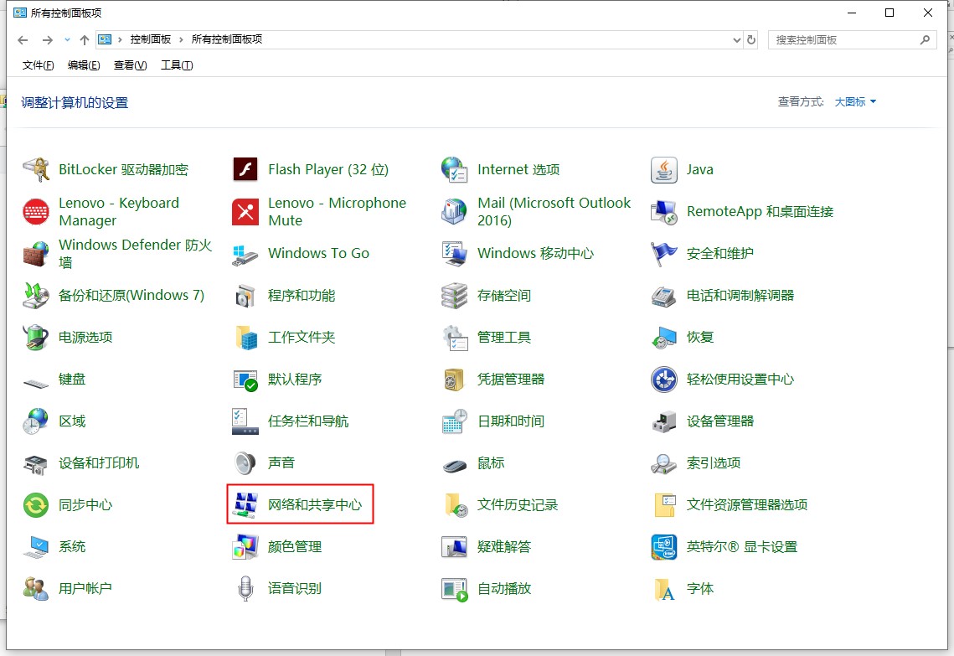Click the Windows Defender firewall icon
The height and width of the screenshot is (656, 954).
point(36,253)
